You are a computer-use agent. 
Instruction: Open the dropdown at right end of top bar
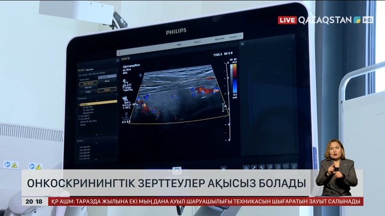(240, 36)
